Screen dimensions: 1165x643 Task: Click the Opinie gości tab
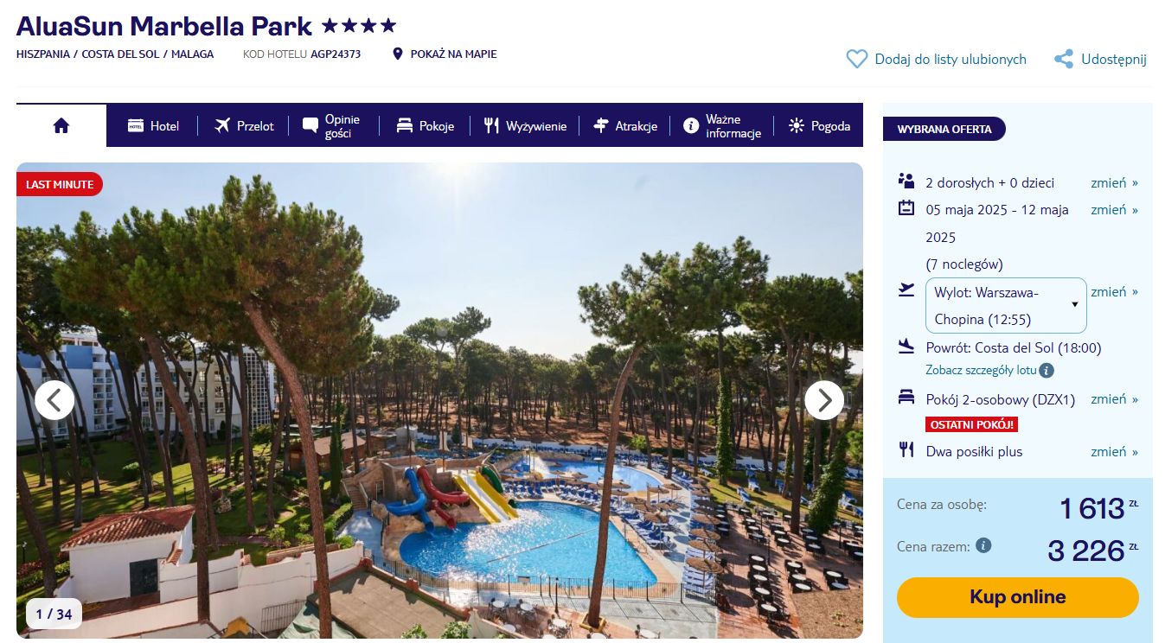333,126
